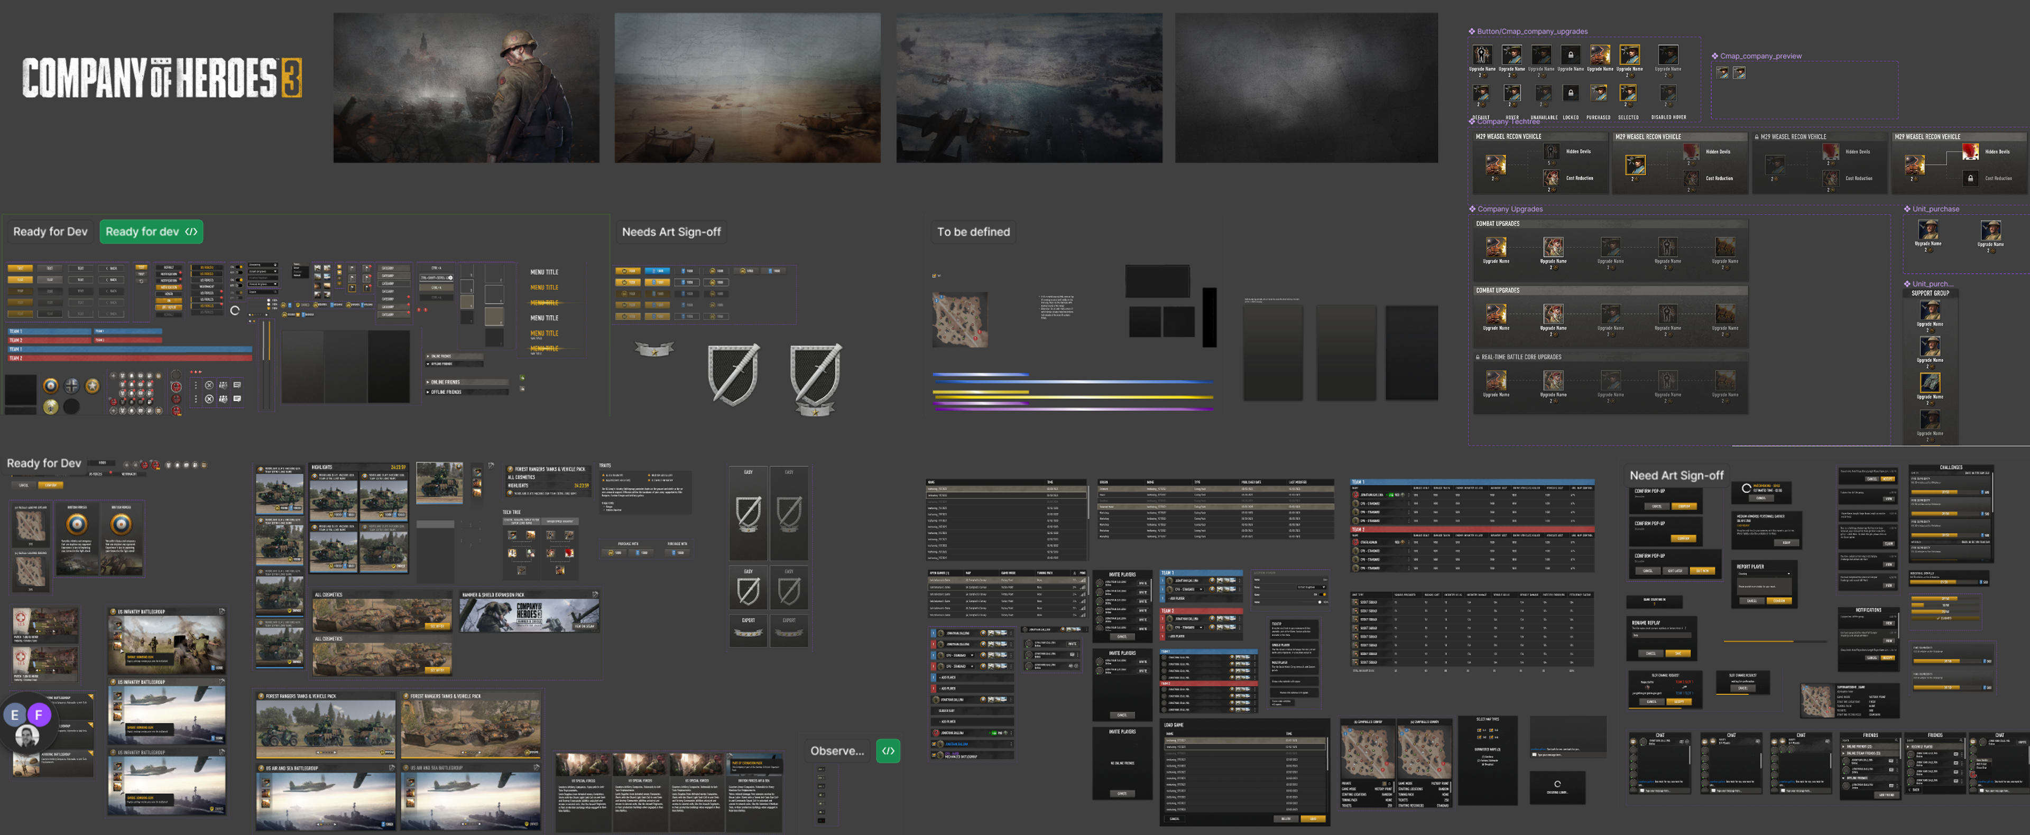Select the palm tree faction emblem
Image resolution: width=2030 pixels, height=835 pixels.
(50, 406)
